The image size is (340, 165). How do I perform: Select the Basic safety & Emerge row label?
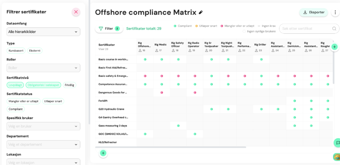pos(113,76)
